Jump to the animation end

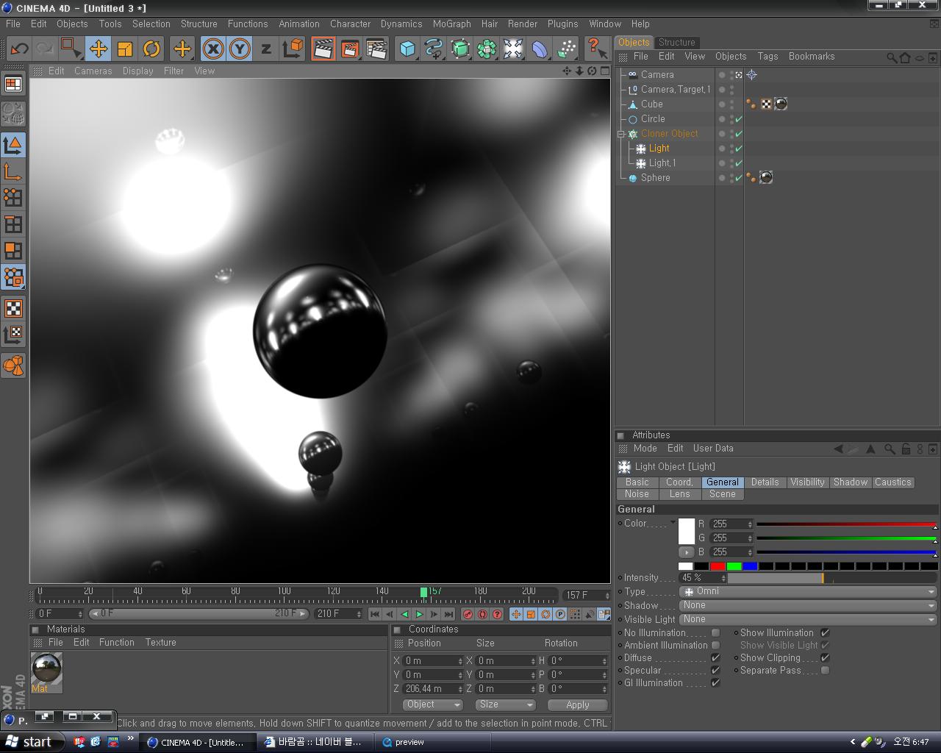click(448, 614)
